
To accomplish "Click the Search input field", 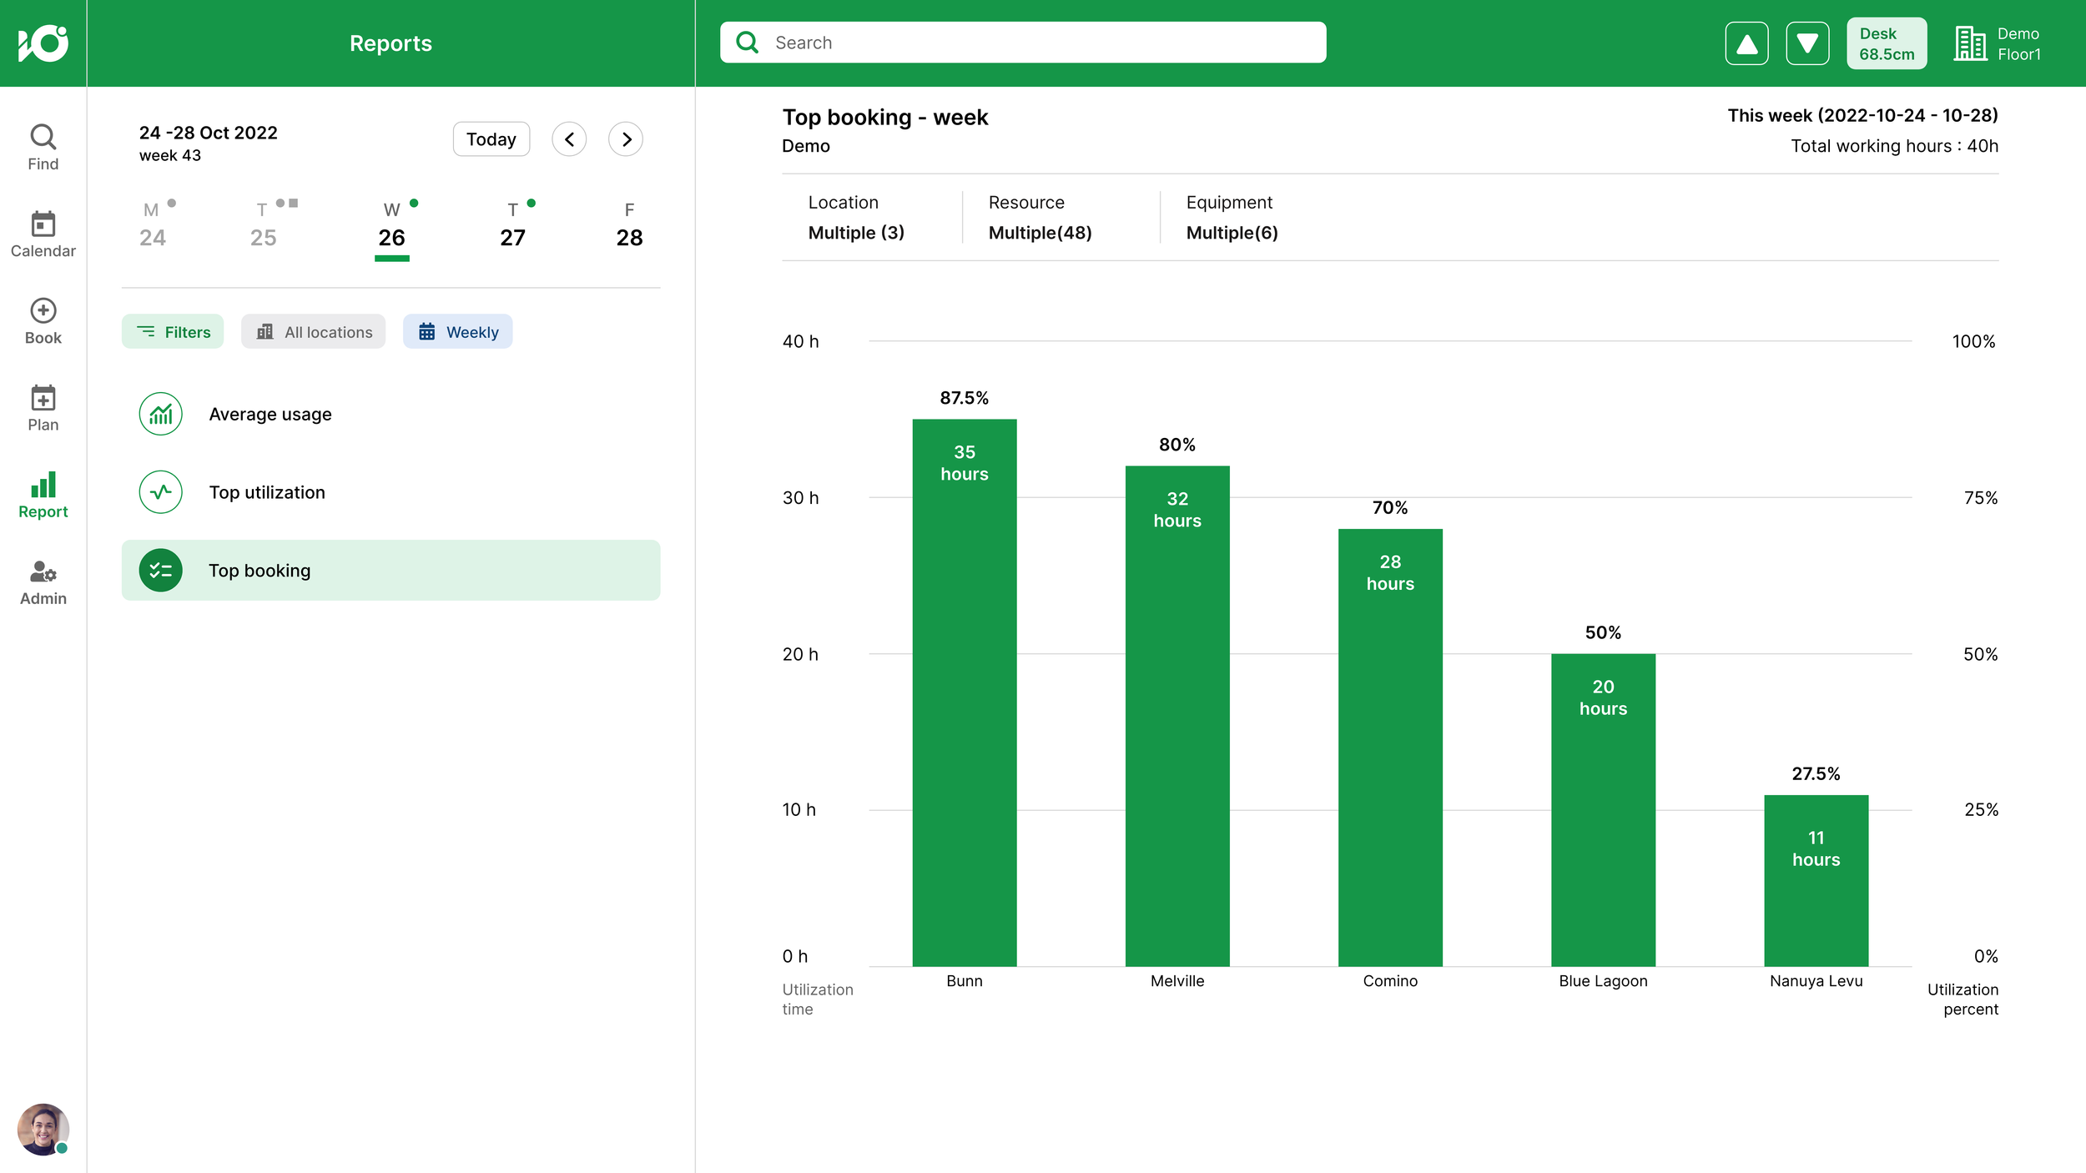I will (1023, 43).
